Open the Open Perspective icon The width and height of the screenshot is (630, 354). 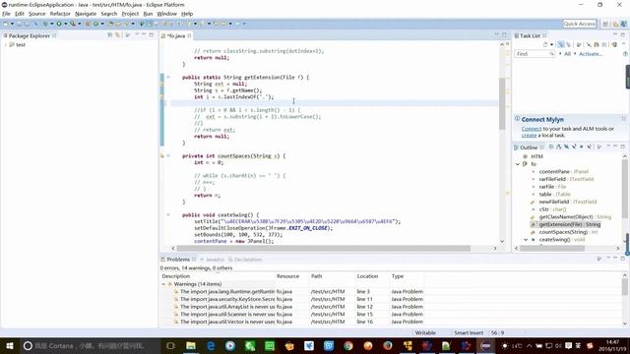click(x=605, y=24)
